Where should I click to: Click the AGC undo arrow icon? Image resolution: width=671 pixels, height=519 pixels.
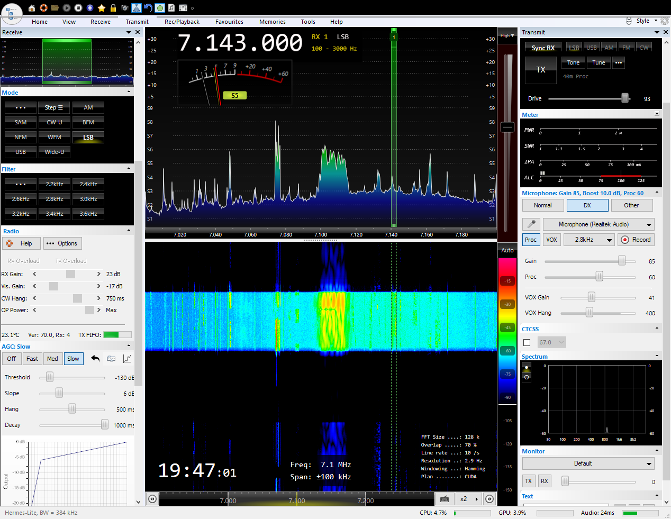pos(95,359)
